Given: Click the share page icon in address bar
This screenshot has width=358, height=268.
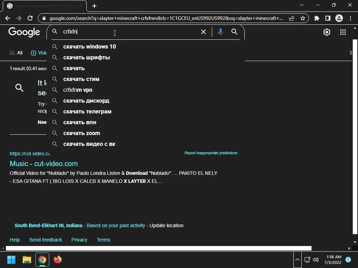Looking at the screenshot, I should [x=292, y=18].
